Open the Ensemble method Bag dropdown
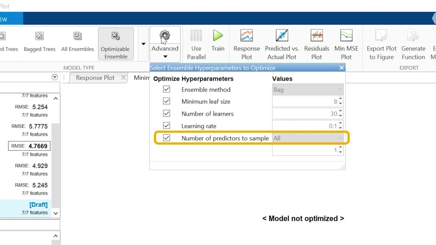 pos(308,89)
